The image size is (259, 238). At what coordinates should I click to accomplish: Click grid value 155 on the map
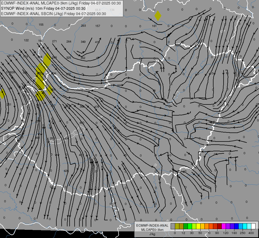pos(41,25)
